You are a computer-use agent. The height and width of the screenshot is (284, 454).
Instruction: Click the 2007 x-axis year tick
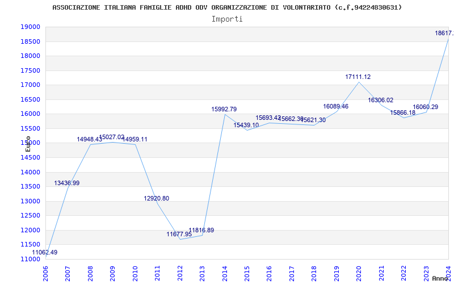[x=68, y=273]
